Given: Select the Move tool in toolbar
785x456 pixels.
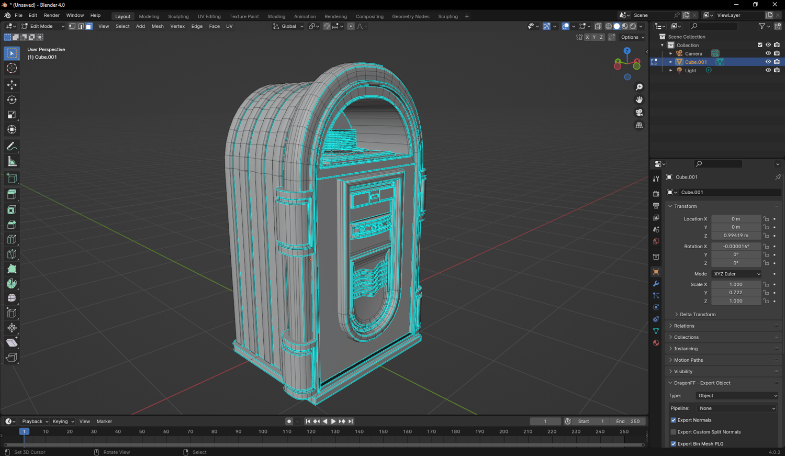Looking at the screenshot, I should tap(12, 85).
